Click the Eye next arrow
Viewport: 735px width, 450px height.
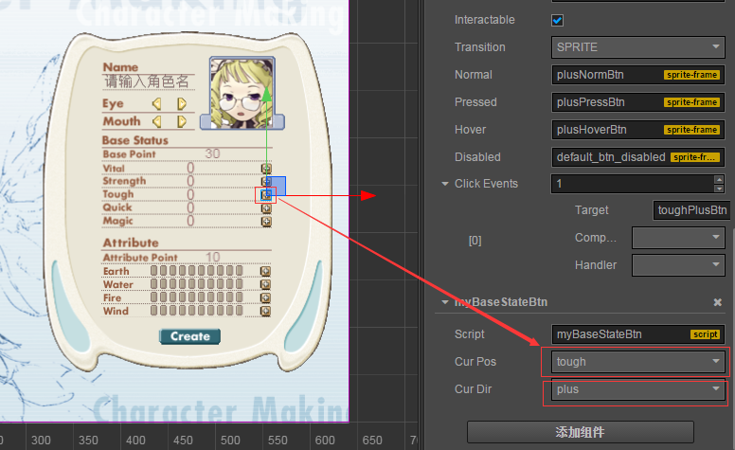(x=182, y=103)
